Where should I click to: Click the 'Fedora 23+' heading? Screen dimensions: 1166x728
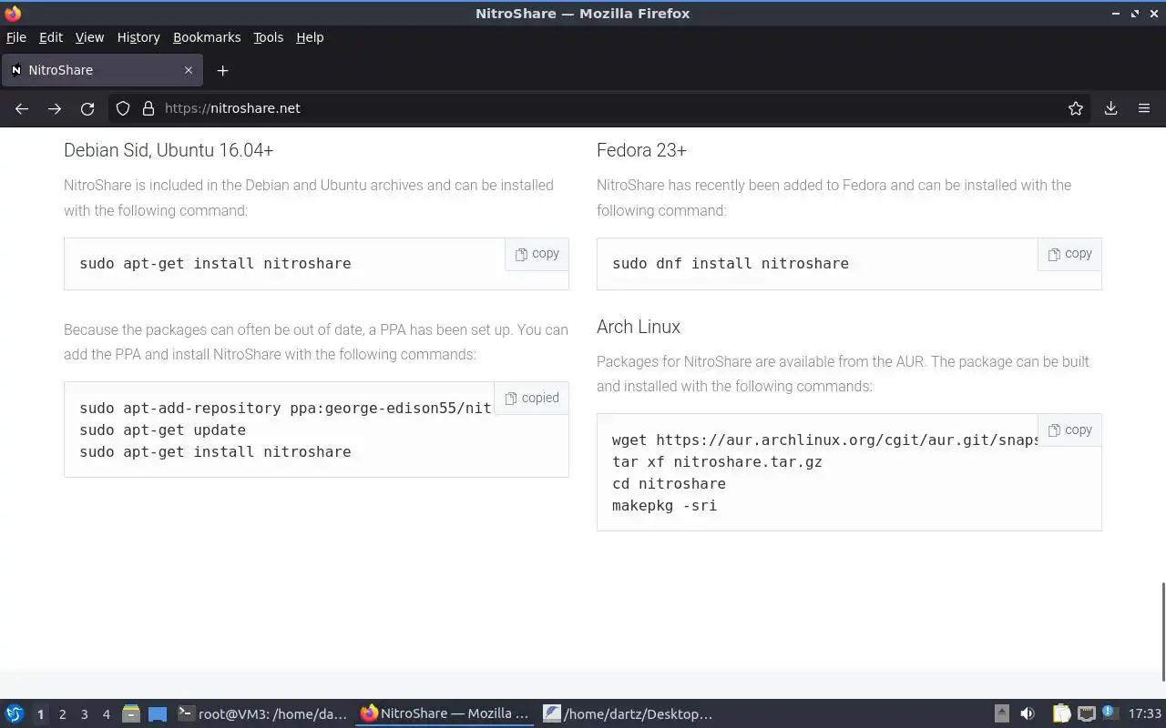click(641, 150)
